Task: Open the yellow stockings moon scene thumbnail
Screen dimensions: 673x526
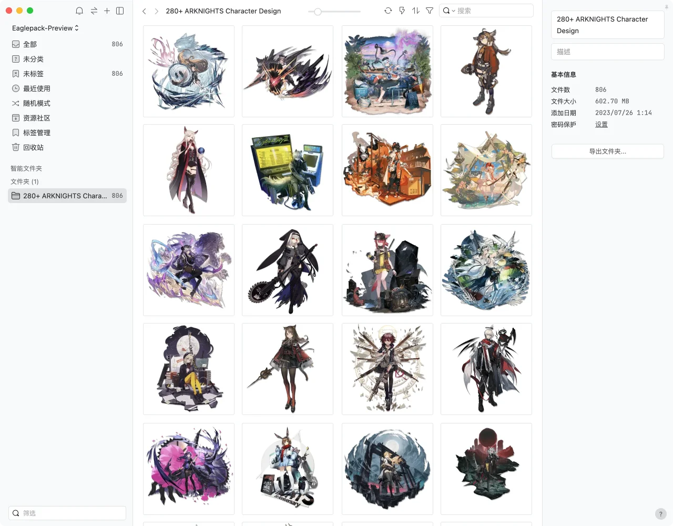Action: pos(189,369)
